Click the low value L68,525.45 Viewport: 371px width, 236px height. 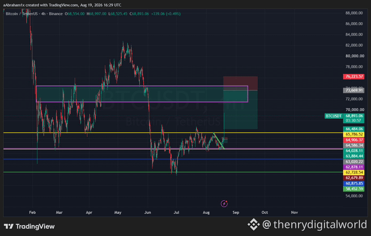click(x=118, y=14)
